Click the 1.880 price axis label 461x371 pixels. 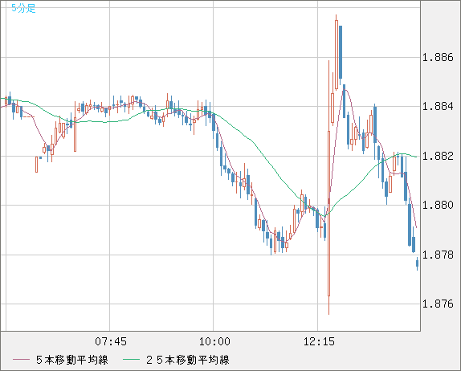pos(438,205)
